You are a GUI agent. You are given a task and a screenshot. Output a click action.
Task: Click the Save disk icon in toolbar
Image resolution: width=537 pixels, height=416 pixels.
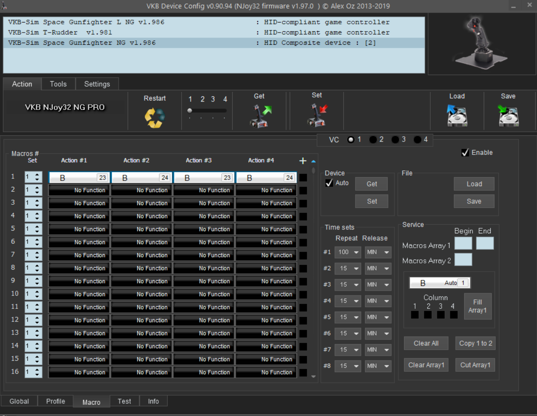508,116
